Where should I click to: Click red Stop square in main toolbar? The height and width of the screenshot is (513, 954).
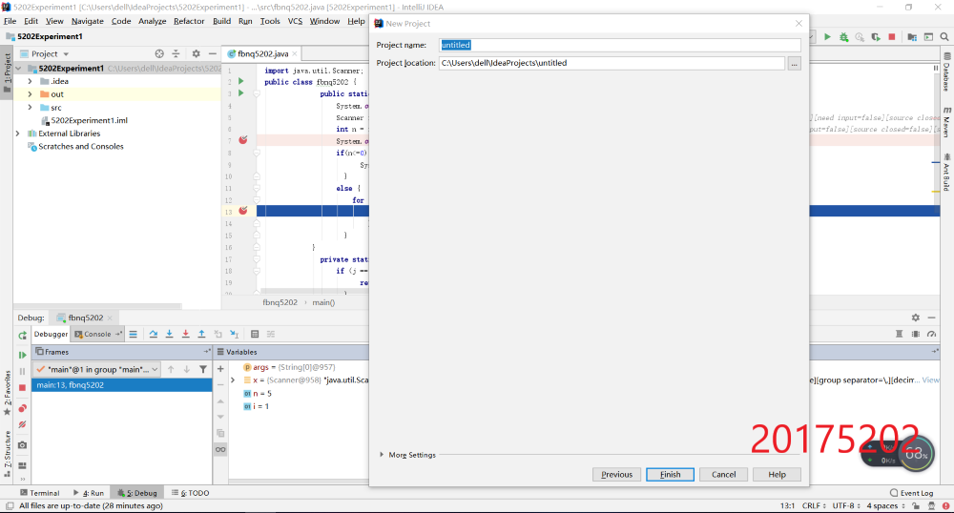pos(892,37)
